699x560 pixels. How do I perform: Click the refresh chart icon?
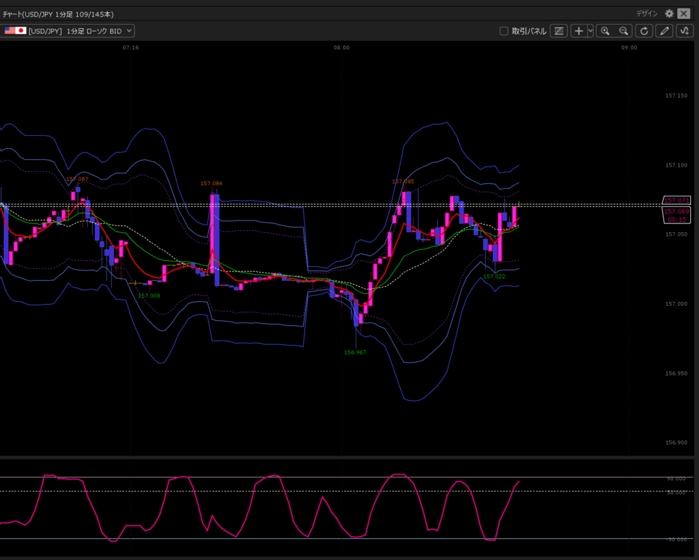pos(644,31)
